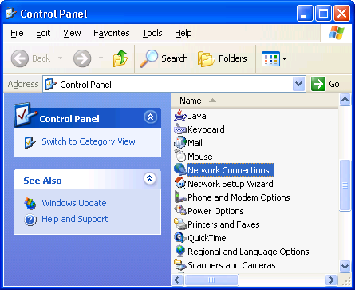Click the Control Panel icon in address bar
355x290 pixels.
coord(51,85)
